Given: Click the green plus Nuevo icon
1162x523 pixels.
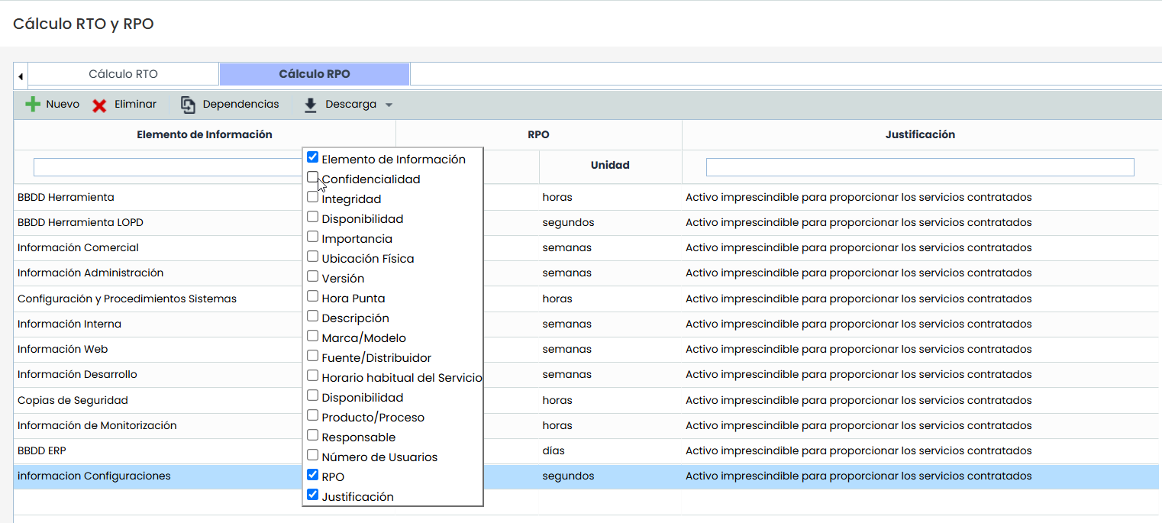Looking at the screenshot, I should pos(33,105).
